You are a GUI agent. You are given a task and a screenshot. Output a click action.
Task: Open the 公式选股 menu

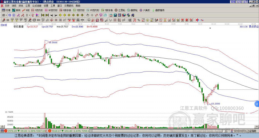[x=37, y=6]
